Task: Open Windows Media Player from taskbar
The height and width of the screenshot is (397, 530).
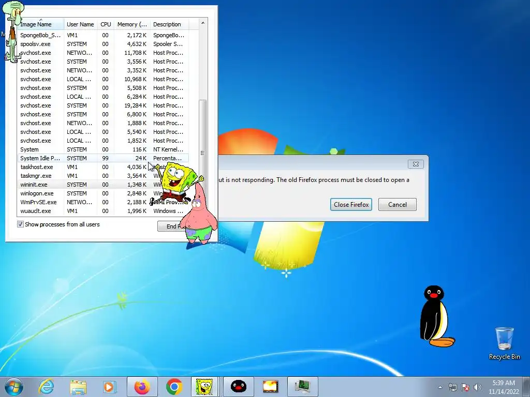Action: click(x=109, y=387)
